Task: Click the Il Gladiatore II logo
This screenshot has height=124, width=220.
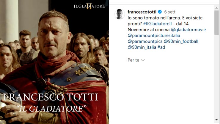Action: point(89,6)
